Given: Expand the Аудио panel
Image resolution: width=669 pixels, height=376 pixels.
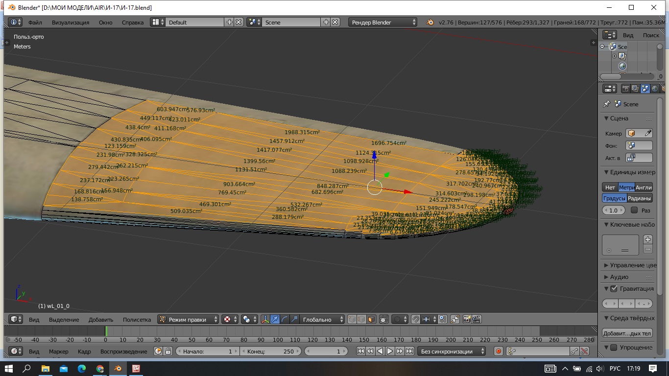Looking at the screenshot, I should 619,277.
